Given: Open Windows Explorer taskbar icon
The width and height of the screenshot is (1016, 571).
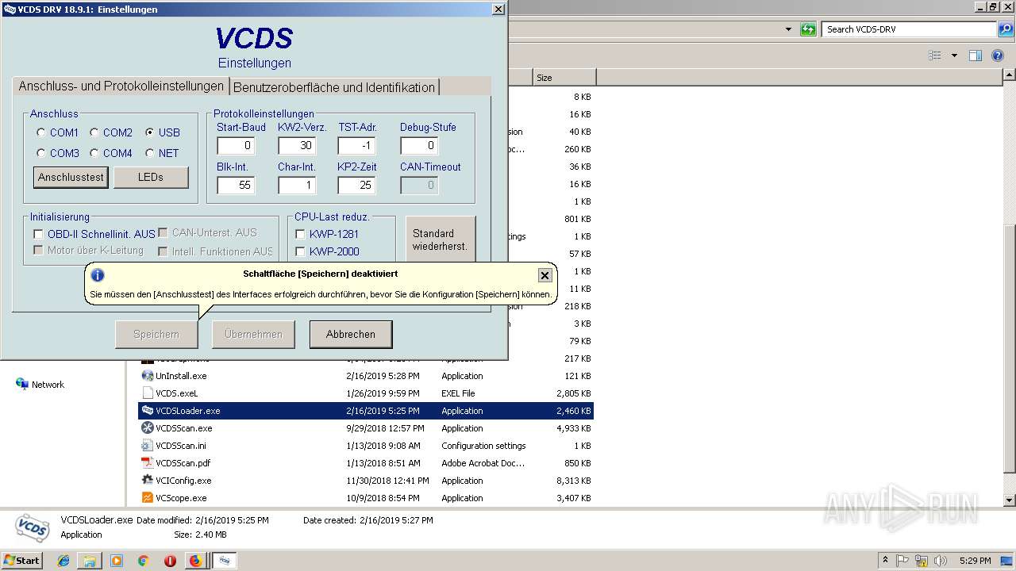Looking at the screenshot, I should pos(90,561).
